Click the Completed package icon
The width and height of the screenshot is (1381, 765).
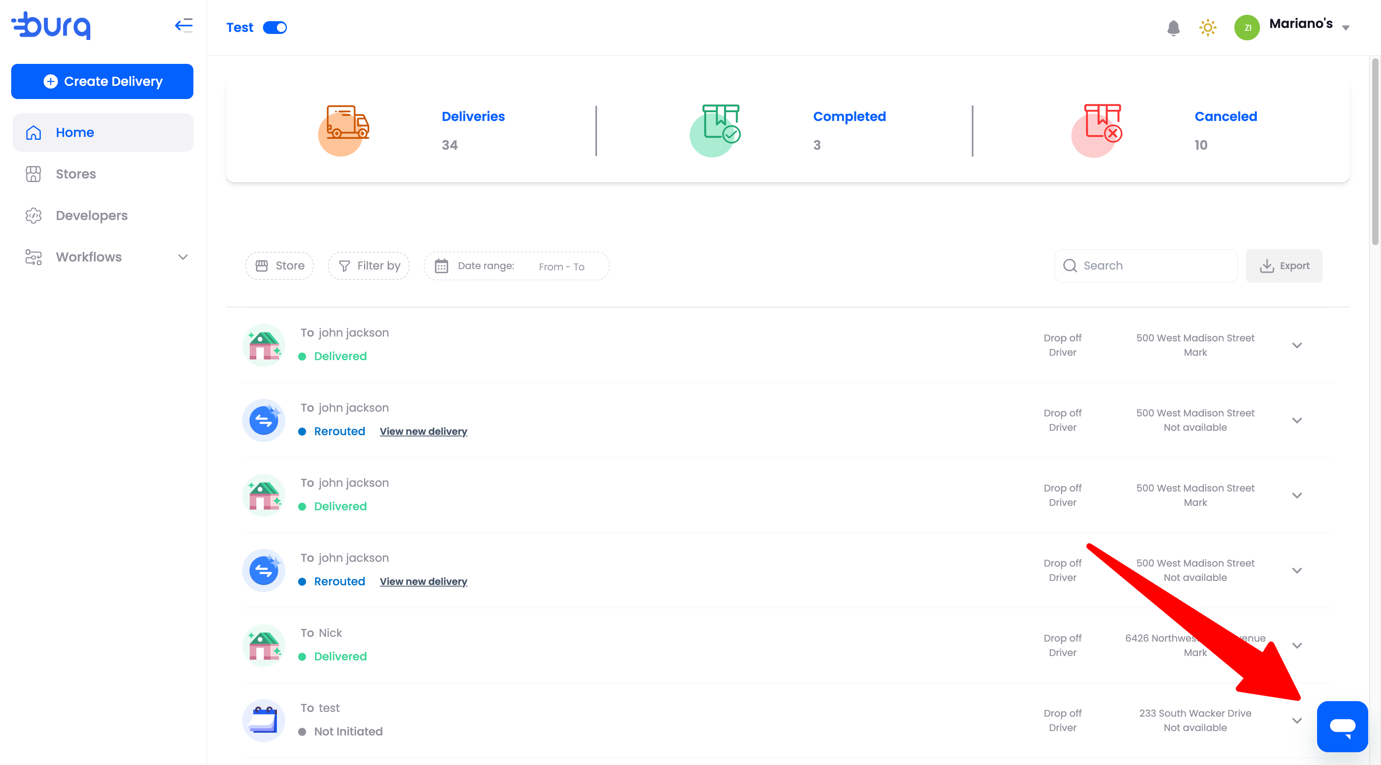coord(720,123)
